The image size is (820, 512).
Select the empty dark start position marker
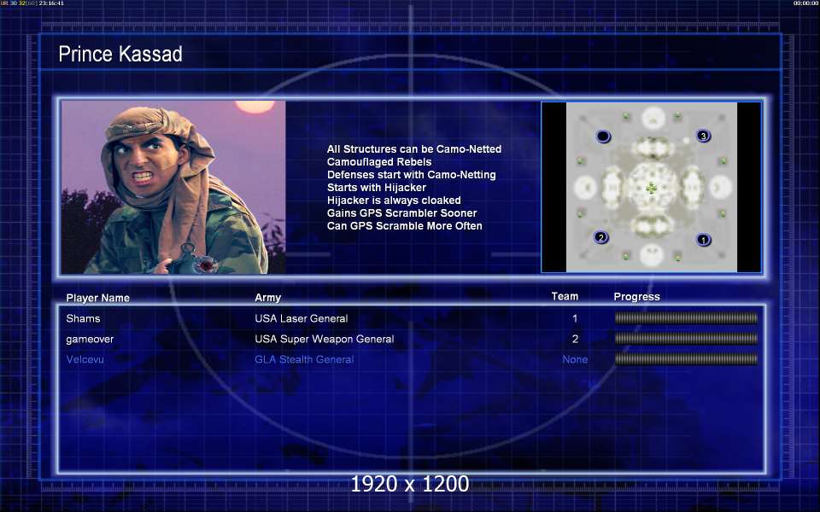click(x=603, y=137)
